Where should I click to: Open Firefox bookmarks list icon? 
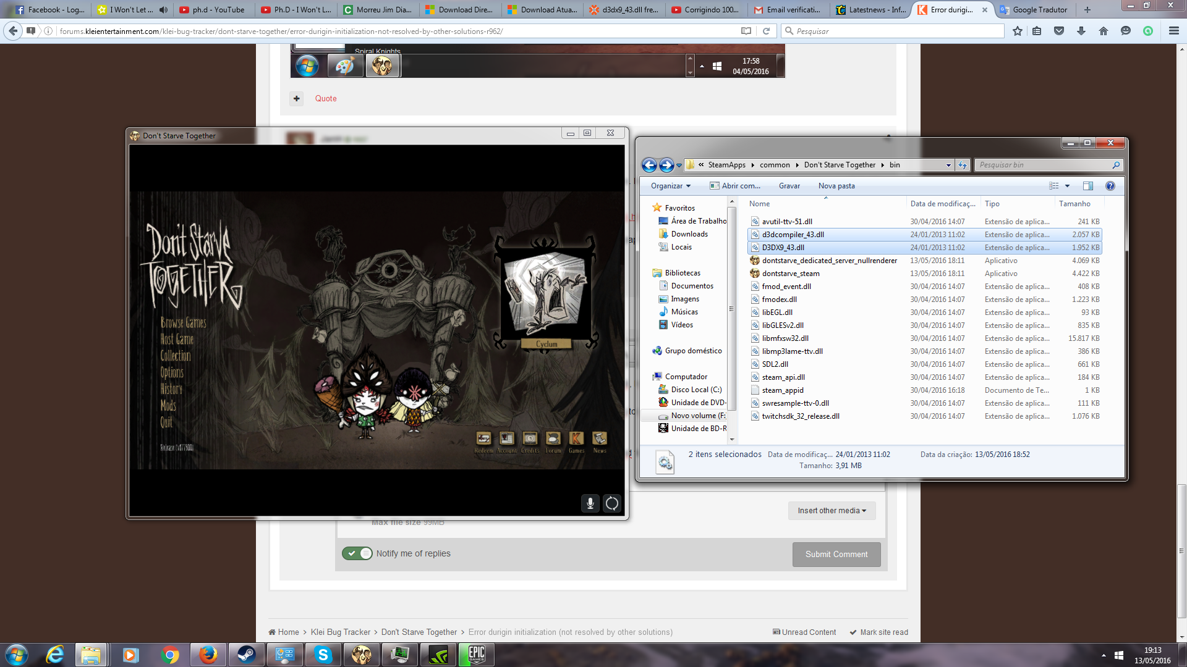pyautogui.click(x=1037, y=31)
